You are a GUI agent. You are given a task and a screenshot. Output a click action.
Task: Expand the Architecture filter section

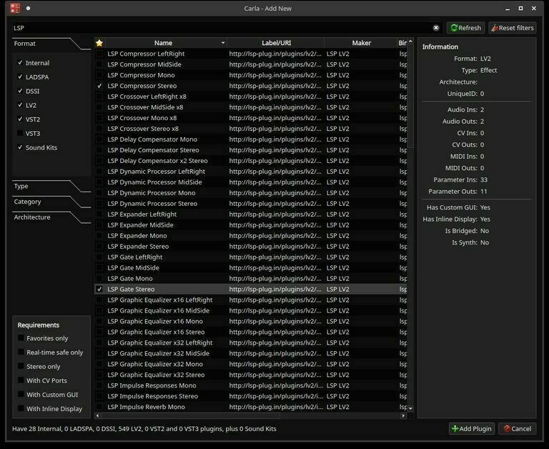(x=51, y=217)
